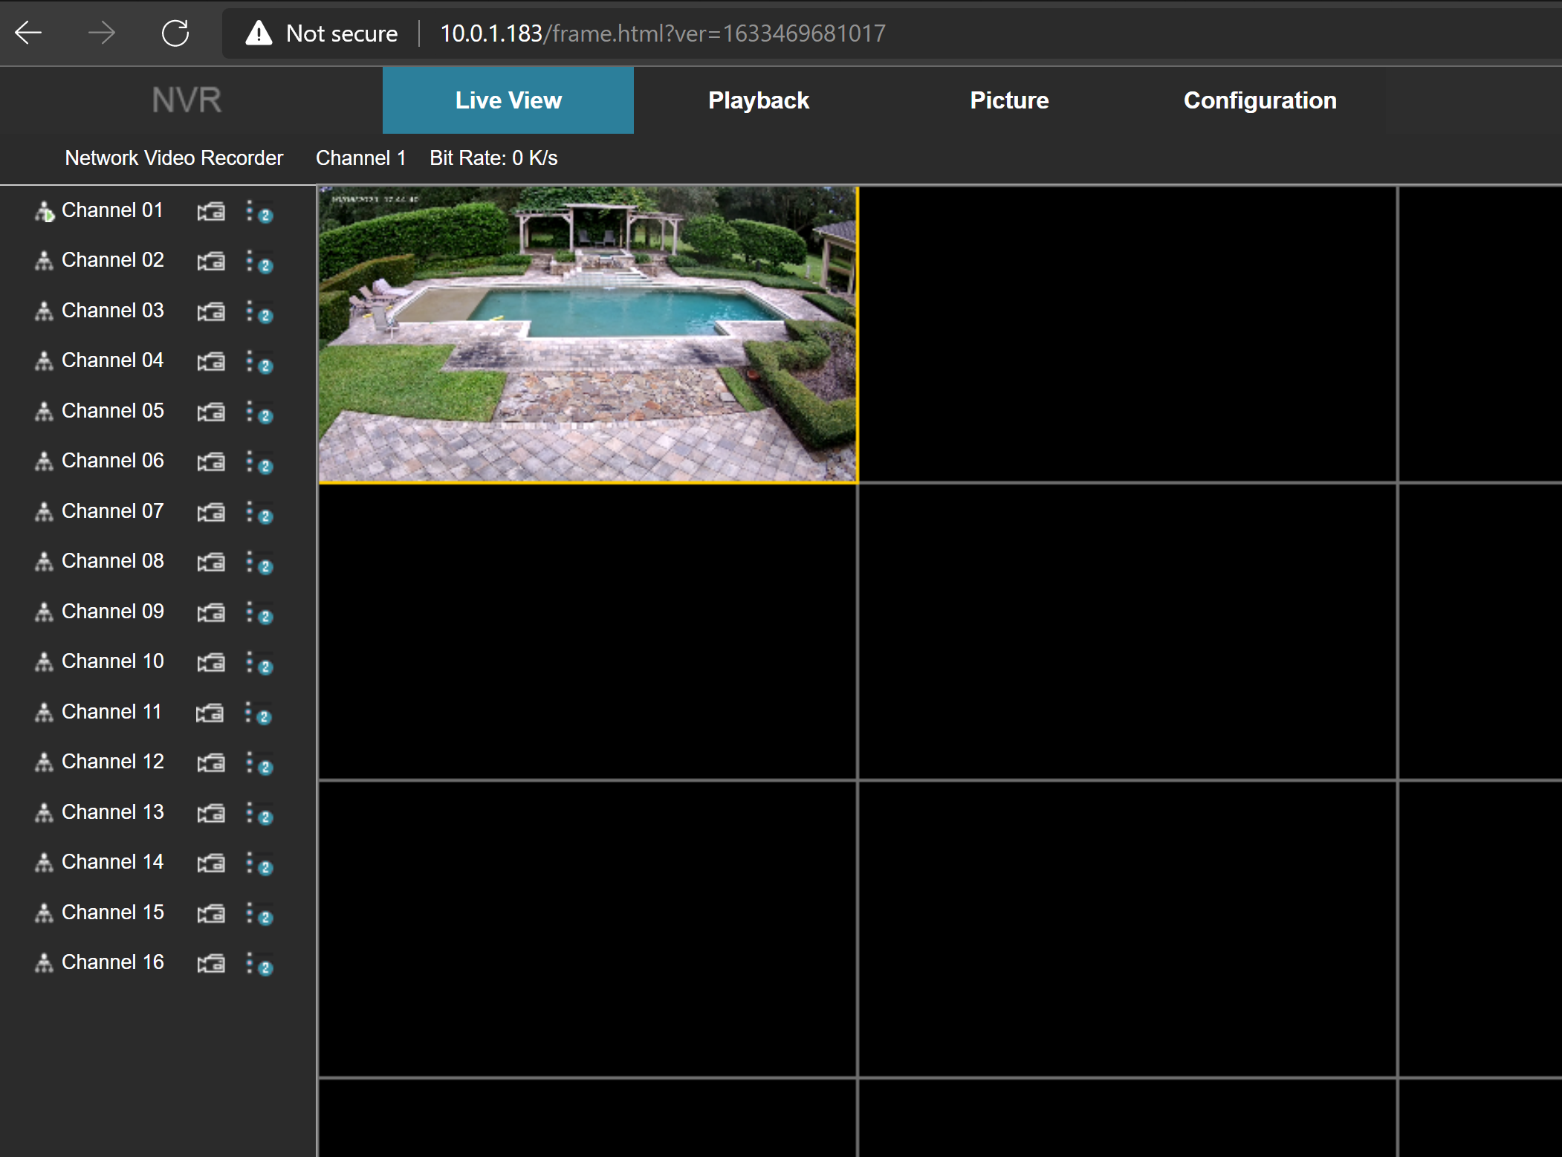Screen dimensions: 1562x1157
Task: Open the Configuration tab
Action: 1260,100
